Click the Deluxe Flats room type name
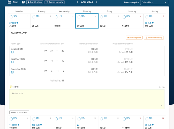Viewport: 174px width, 129px height. pos(17,49)
